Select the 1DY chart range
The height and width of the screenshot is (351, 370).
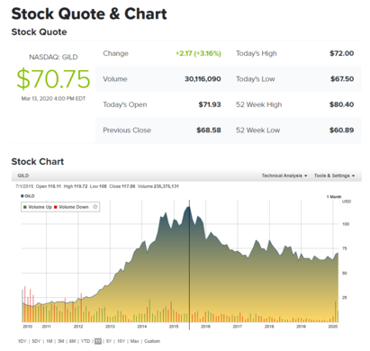(23, 341)
